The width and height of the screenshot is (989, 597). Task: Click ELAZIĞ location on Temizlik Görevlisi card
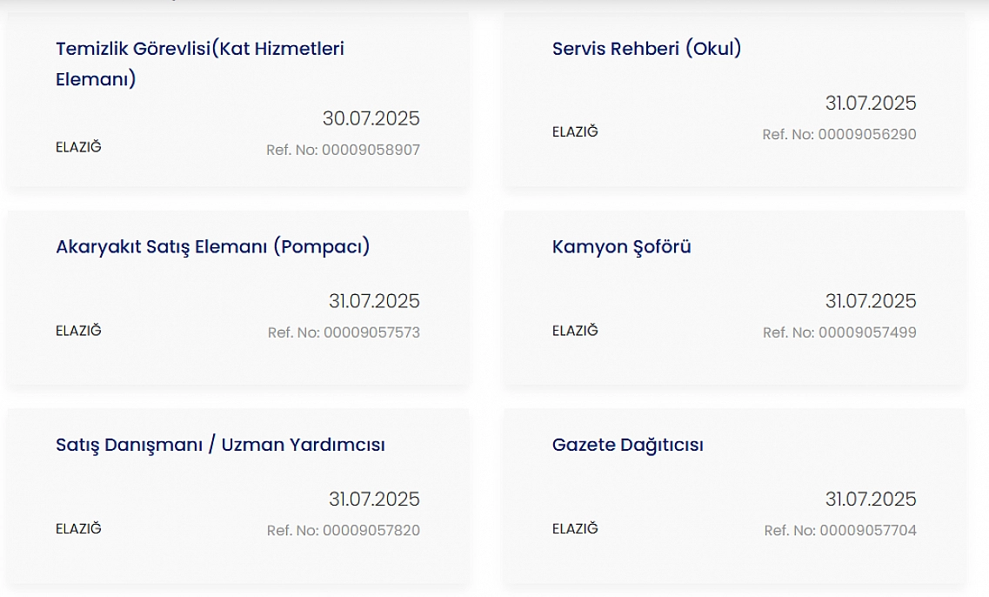click(x=78, y=147)
